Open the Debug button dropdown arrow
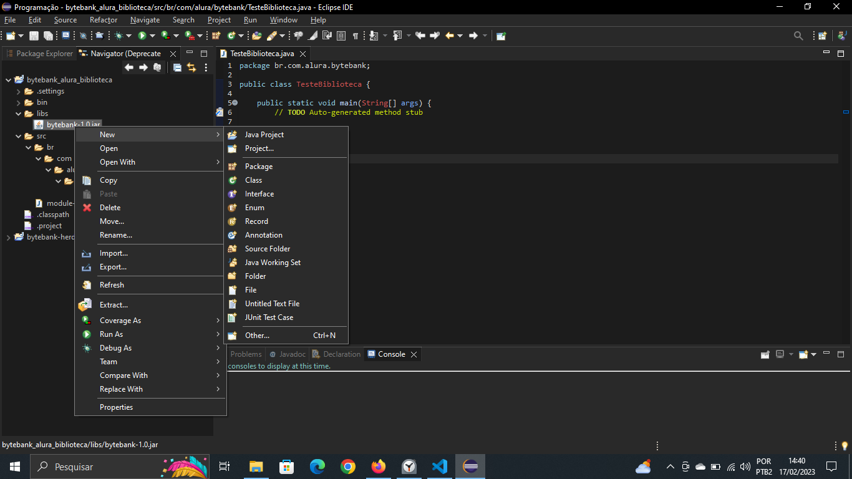The width and height of the screenshot is (852, 479). 128,36
